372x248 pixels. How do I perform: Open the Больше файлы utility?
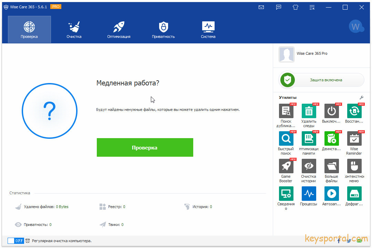click(331, 166)
